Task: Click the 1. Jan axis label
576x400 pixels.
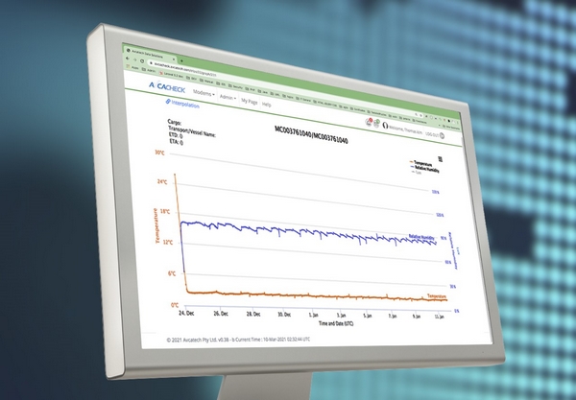Action: tap(313, 315)
